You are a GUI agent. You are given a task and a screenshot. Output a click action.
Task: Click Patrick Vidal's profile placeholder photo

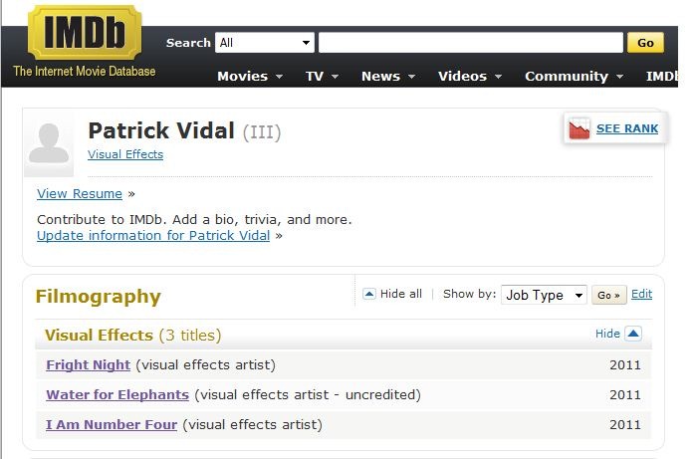click(49, 143)
